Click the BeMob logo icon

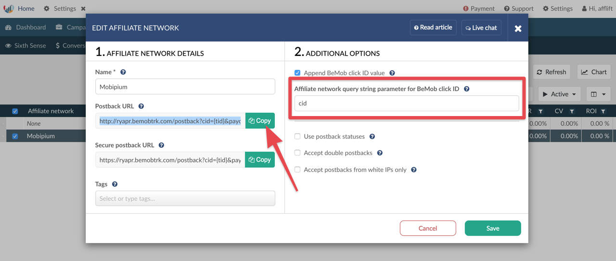pyautogui.click(x=9, y=9)
